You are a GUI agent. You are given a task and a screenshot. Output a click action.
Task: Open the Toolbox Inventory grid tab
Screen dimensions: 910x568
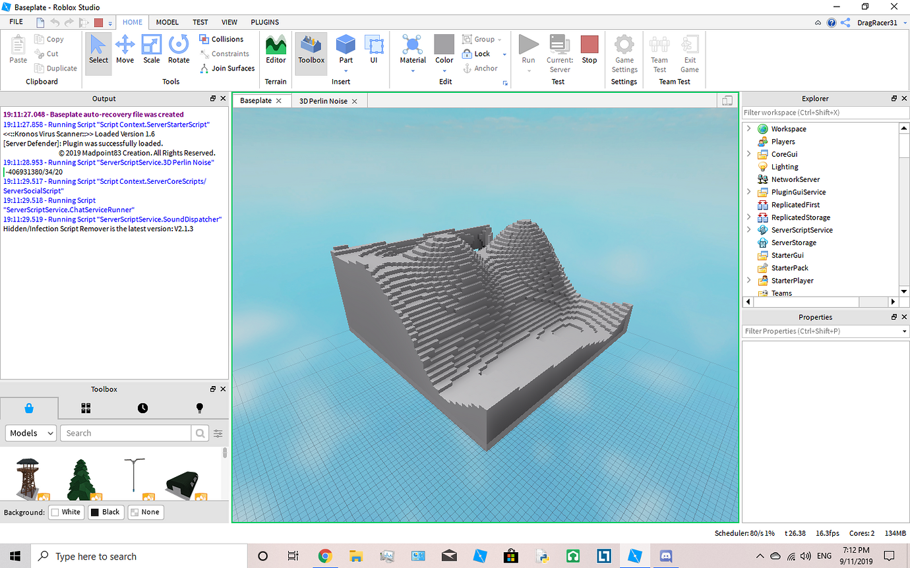click(86, 409)
